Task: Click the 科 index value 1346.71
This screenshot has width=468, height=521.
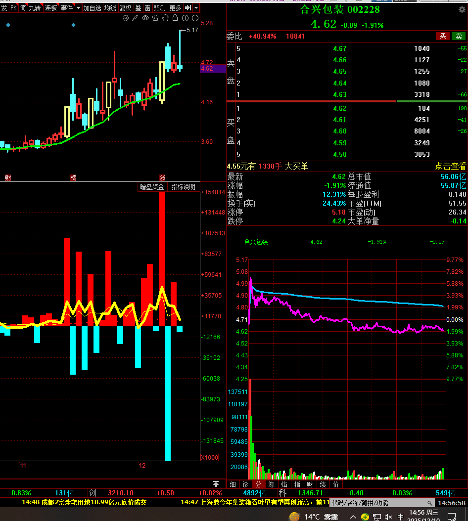Action: (310, 493)
